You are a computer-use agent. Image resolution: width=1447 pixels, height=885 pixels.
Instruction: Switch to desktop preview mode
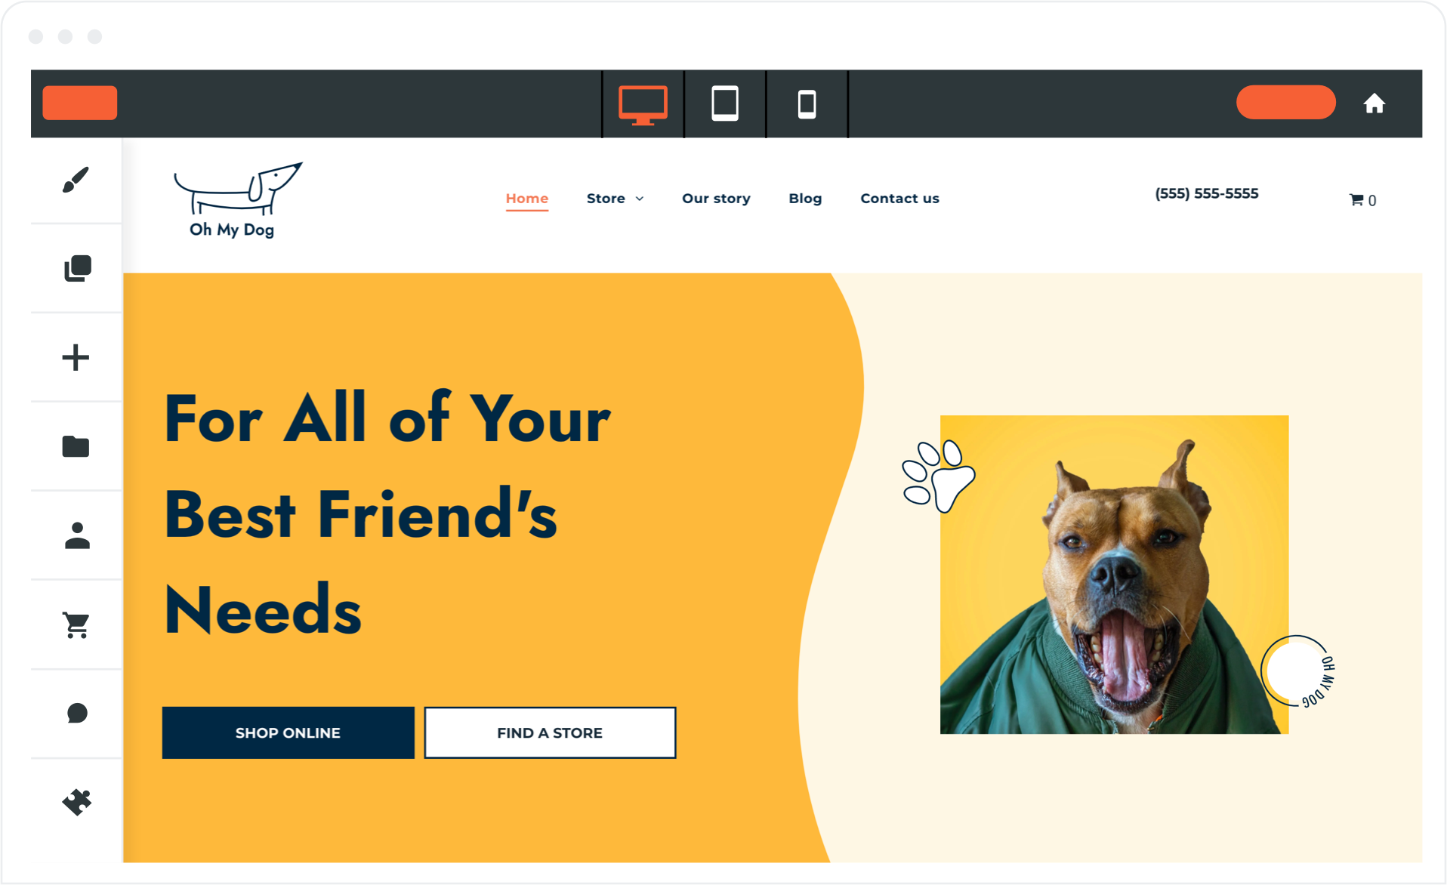tap(643, 104)
